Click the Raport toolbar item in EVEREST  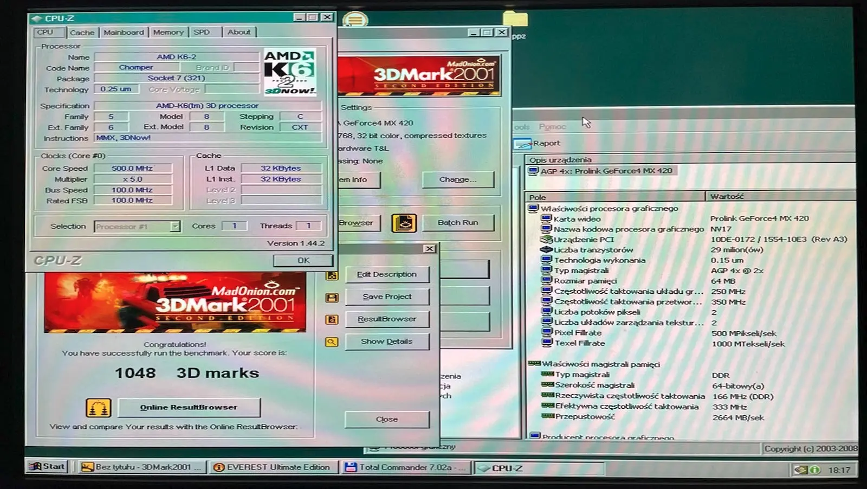(x=538, y=144)
